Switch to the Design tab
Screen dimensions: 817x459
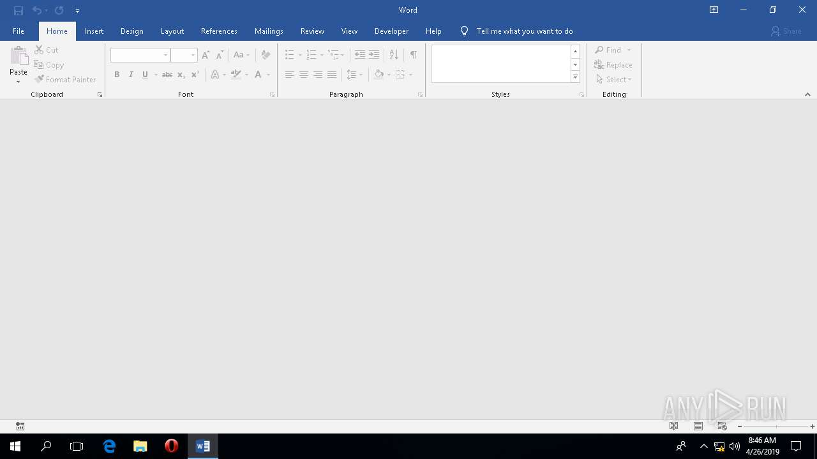point(131,31)
